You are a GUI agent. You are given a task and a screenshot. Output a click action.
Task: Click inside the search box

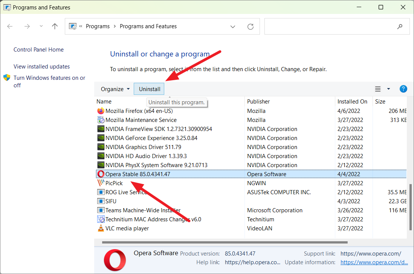pos(332,26)
